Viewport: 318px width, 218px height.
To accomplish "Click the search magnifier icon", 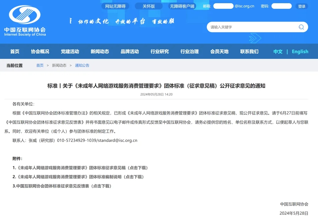I will 301,27.
